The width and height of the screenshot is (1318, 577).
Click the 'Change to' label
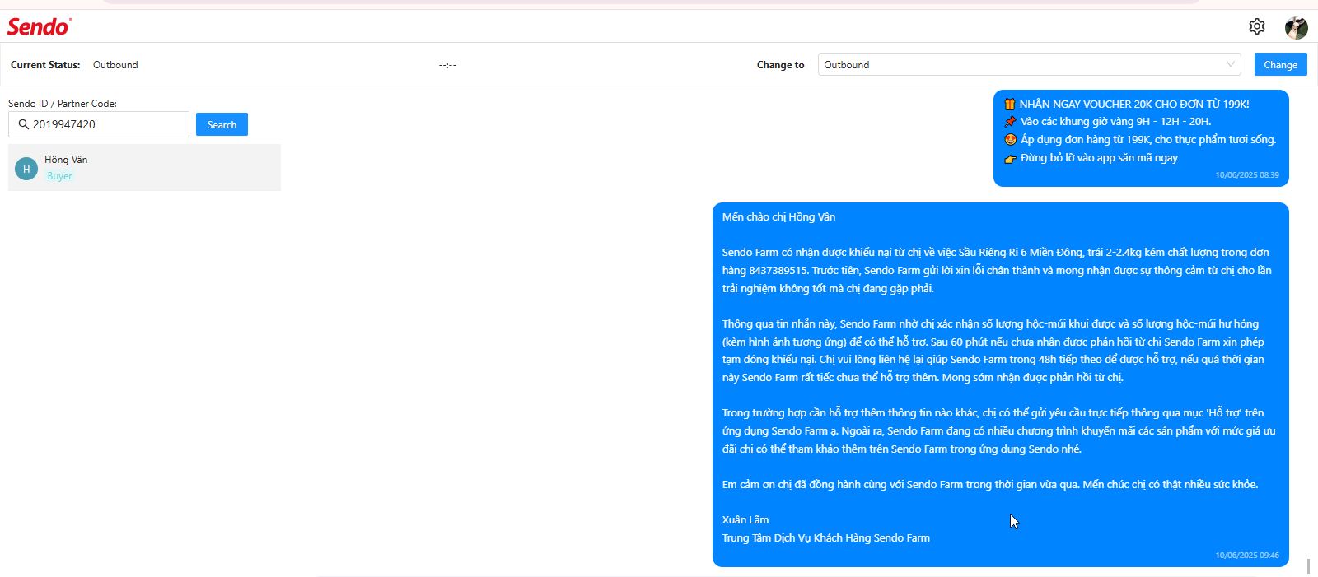point(780,65)
